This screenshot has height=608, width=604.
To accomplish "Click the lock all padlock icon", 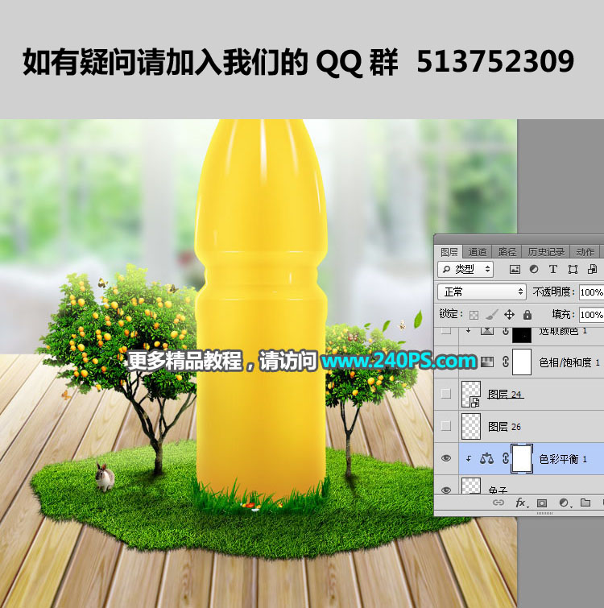I will click(x=527, y=315).
